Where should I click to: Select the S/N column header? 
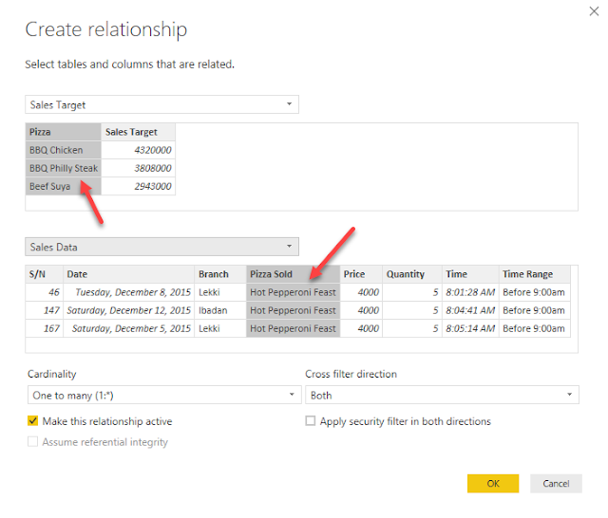tap(44, 274)
